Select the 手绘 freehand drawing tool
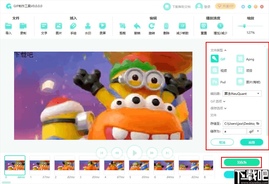This screenshot has height=184, width=269. [x=73, y=26]
